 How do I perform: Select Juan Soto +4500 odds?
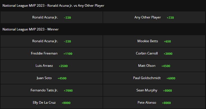pos(52,78)
